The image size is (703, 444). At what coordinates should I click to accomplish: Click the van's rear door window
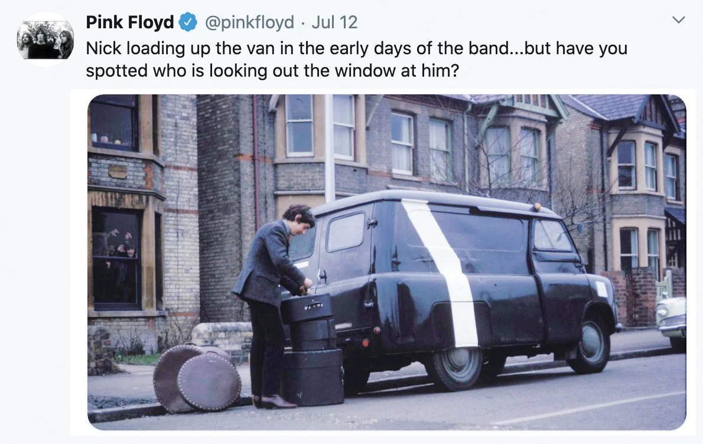345,231
